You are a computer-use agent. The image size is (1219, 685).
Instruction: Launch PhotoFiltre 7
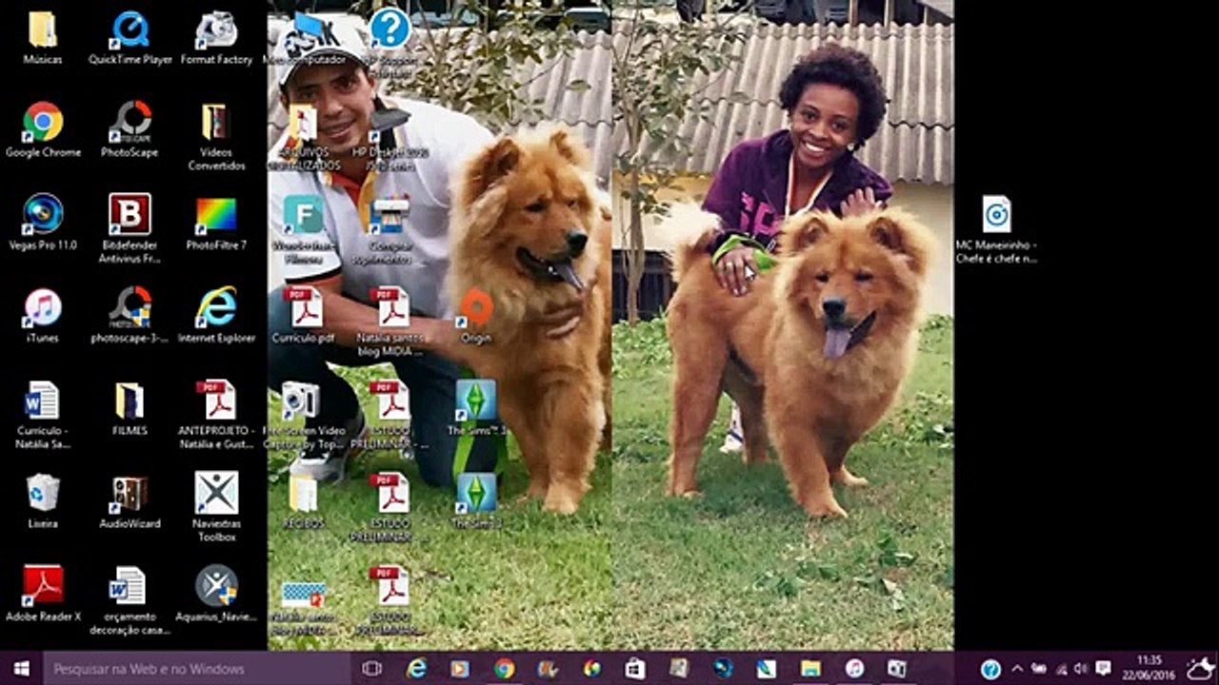[216, 223]
